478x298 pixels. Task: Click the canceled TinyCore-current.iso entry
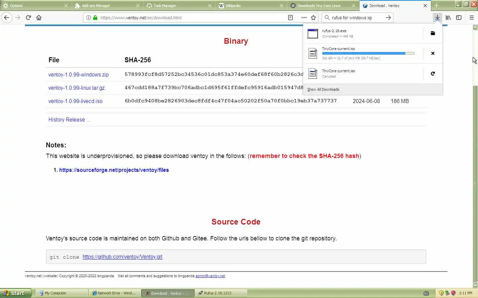point(363,74)
